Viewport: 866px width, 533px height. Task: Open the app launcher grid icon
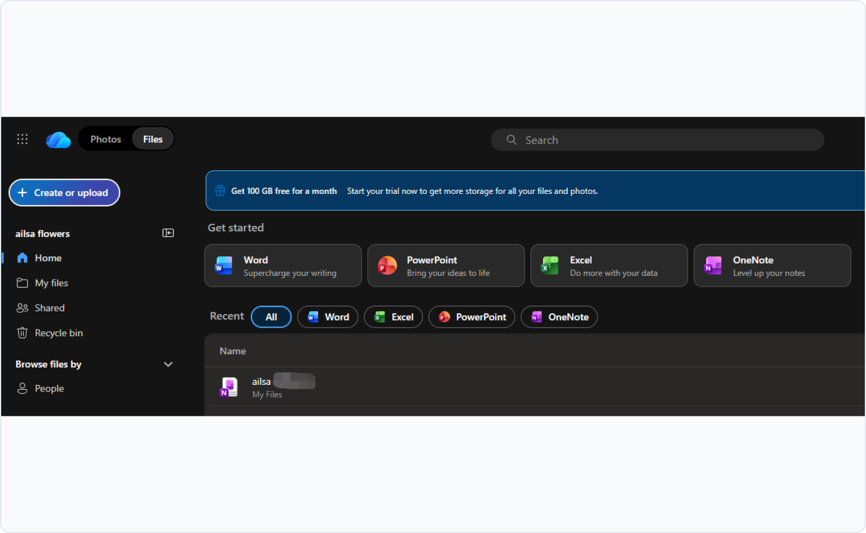[23, 139]
